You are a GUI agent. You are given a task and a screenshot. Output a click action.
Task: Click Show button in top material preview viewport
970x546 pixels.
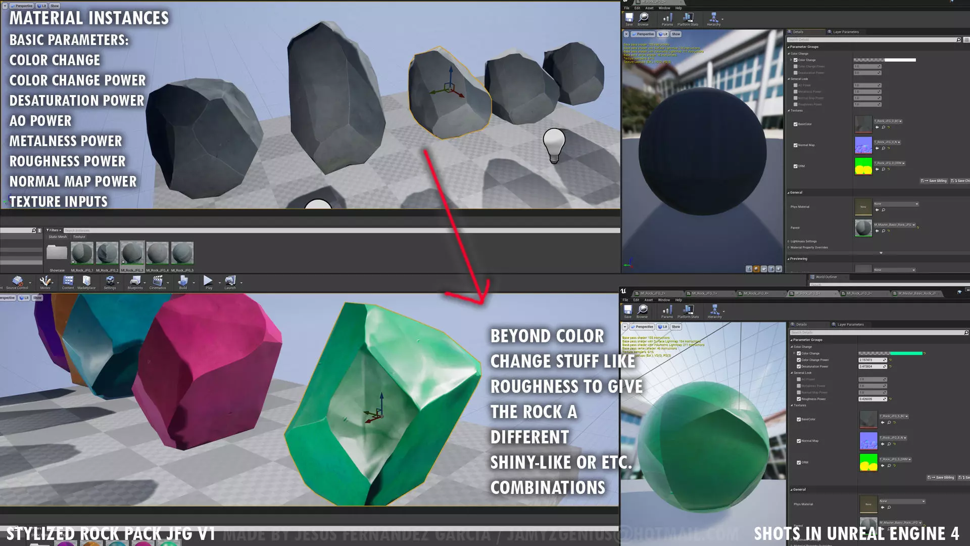point(676,34)
